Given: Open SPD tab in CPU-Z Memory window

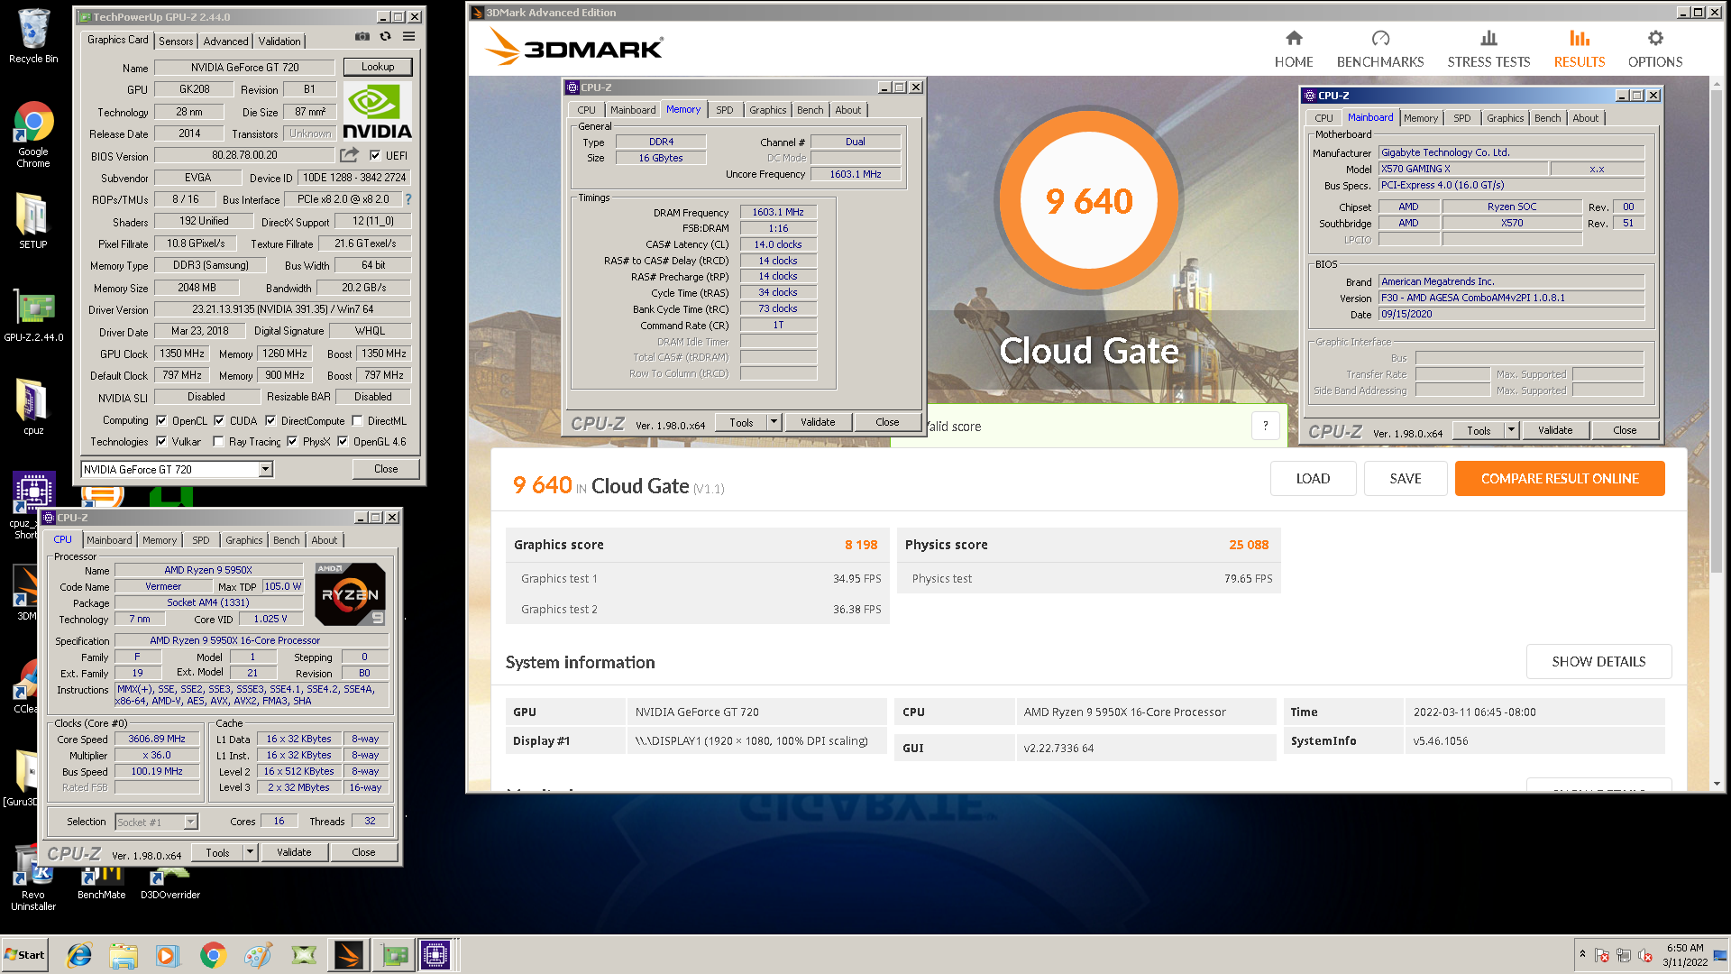Looking at the screenshot, I should (x=725, y=110).
